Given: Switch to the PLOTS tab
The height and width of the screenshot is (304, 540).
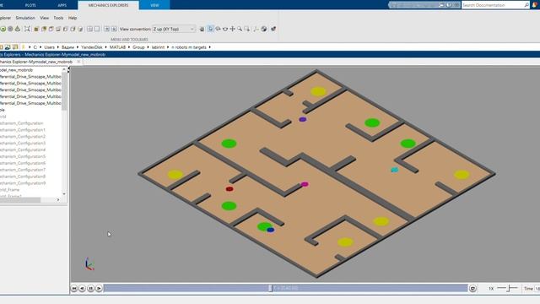Looking at the screenshot, I should click(x=30, y=5).
